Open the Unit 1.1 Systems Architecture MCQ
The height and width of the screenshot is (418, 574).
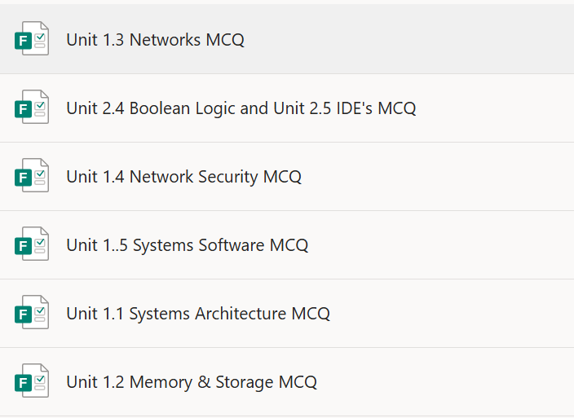point(198,314)
